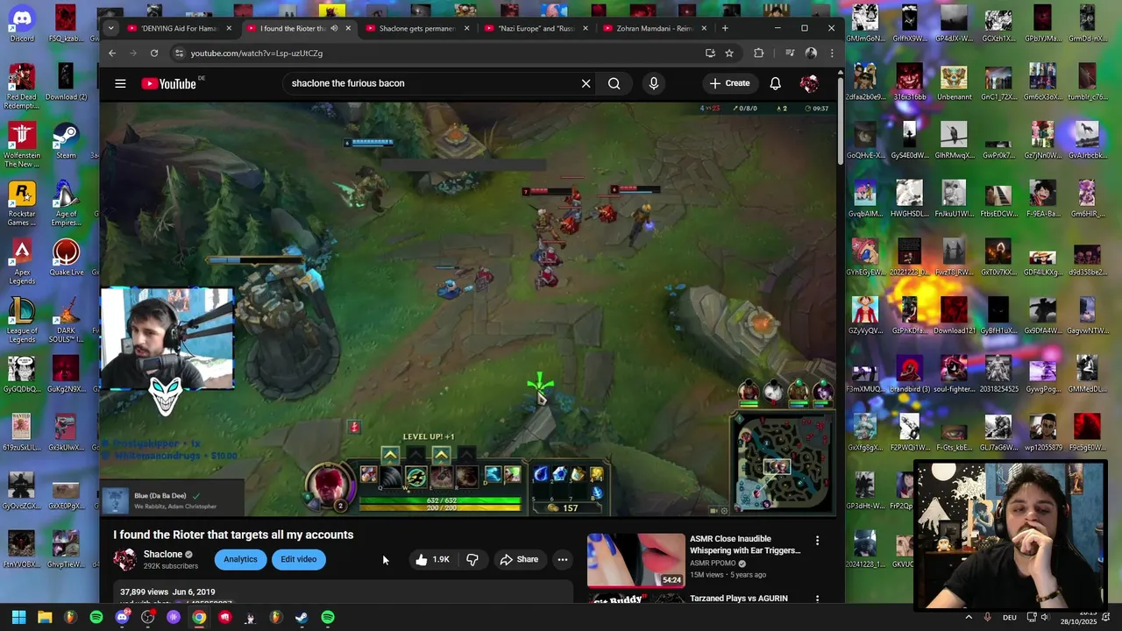Select Quake Live desktop shortcut

(x=66, y=258)
